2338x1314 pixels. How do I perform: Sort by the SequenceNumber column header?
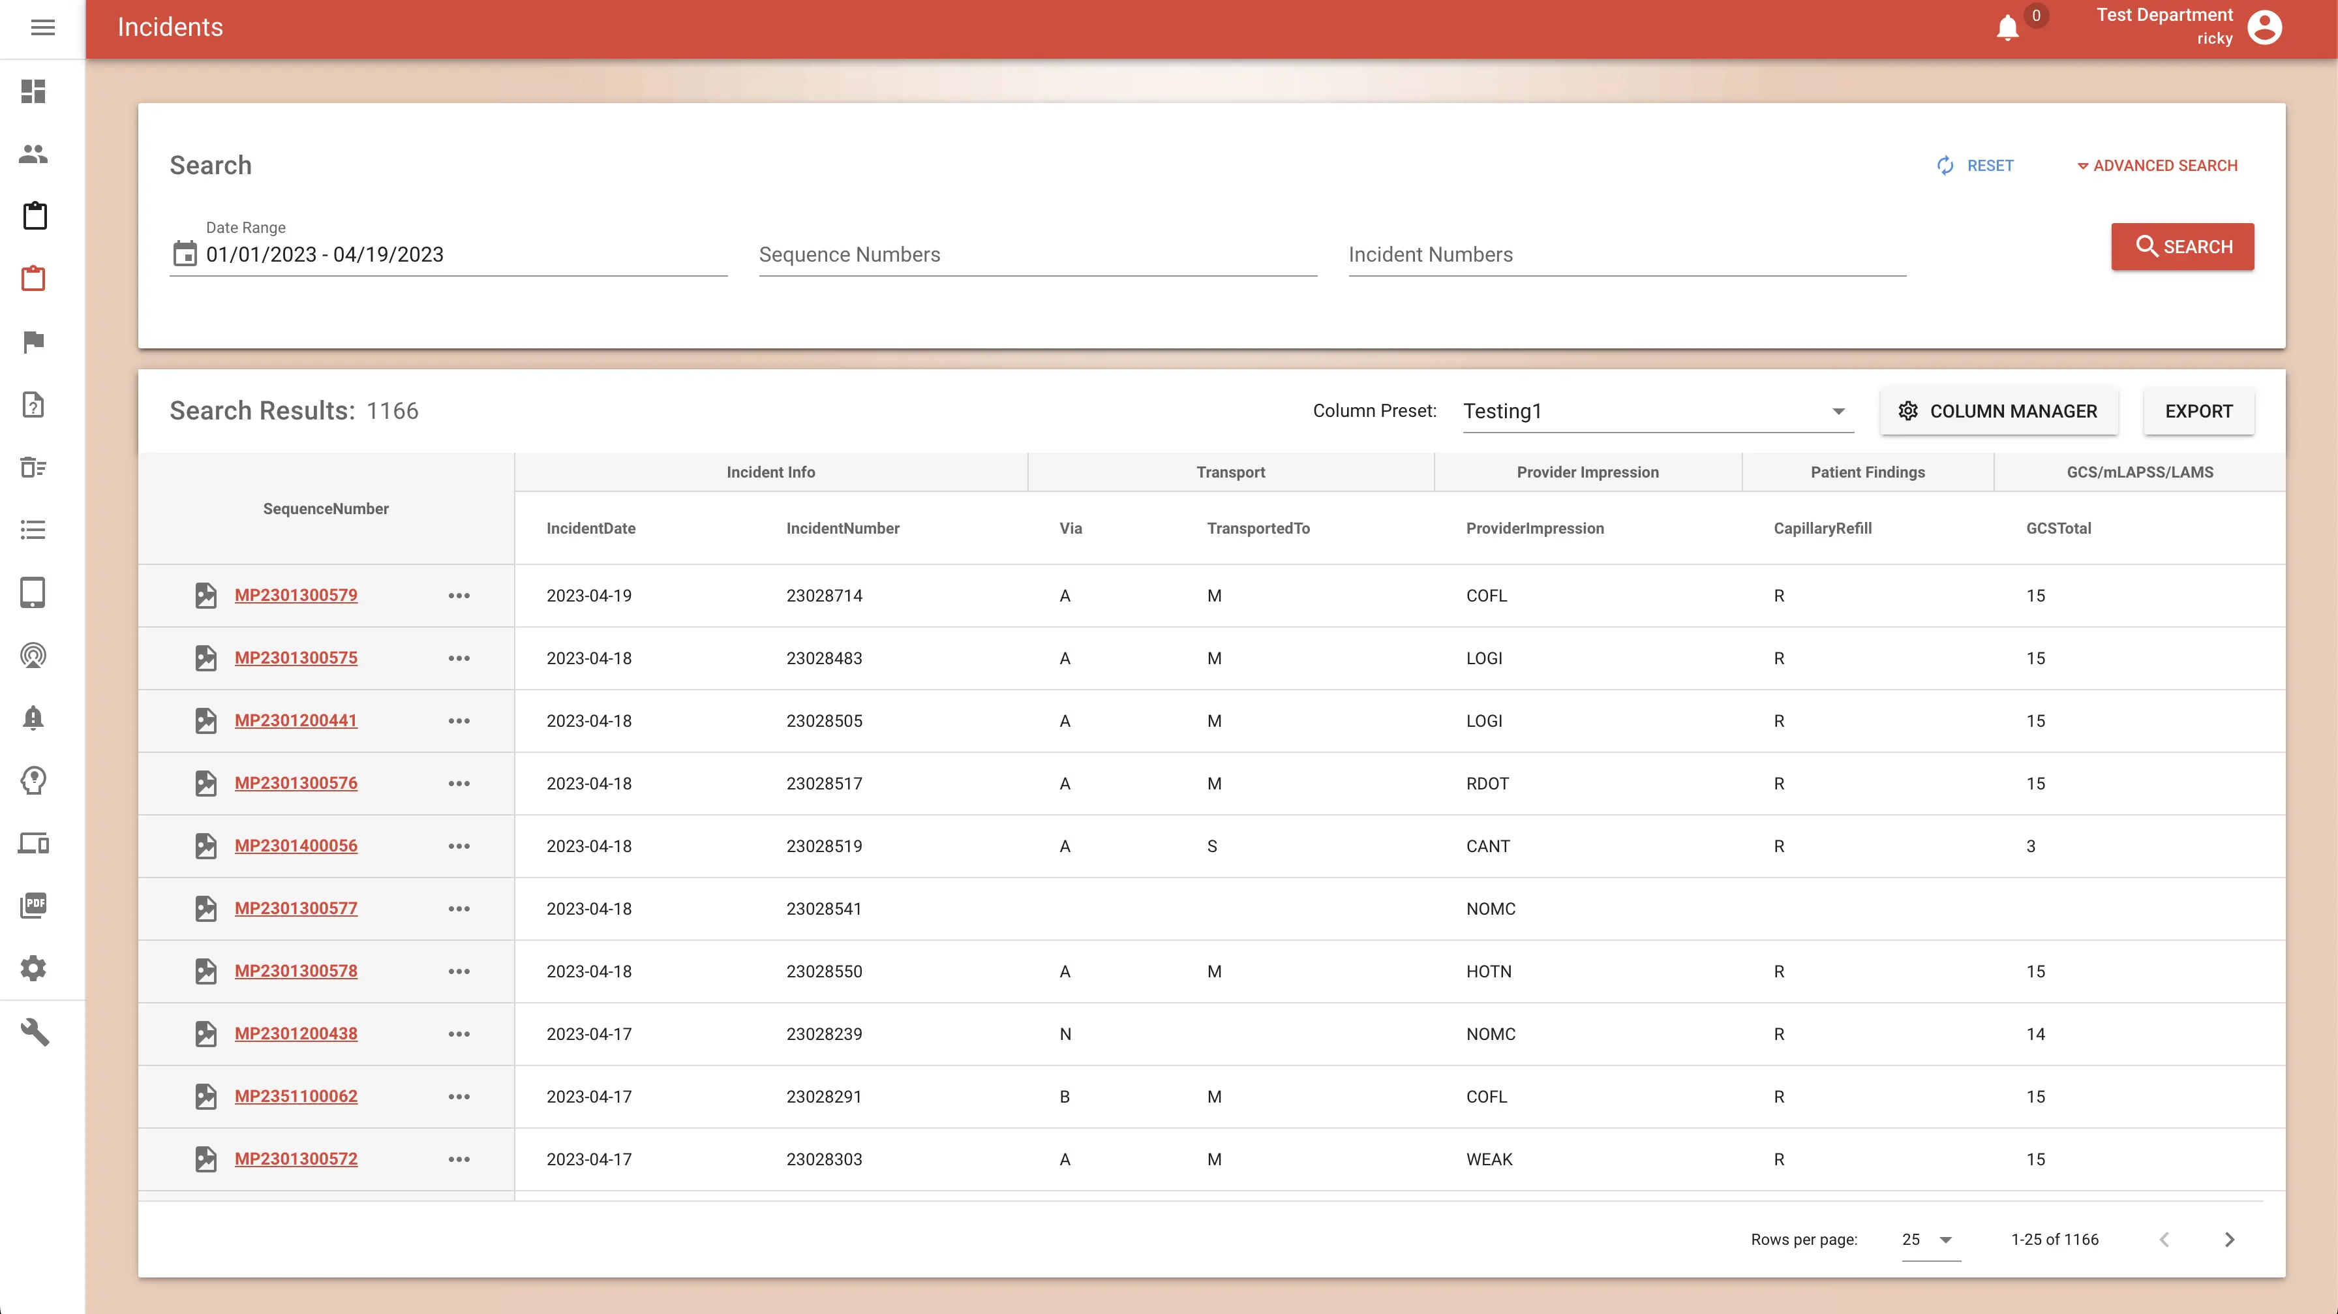[x=326, y=509]
